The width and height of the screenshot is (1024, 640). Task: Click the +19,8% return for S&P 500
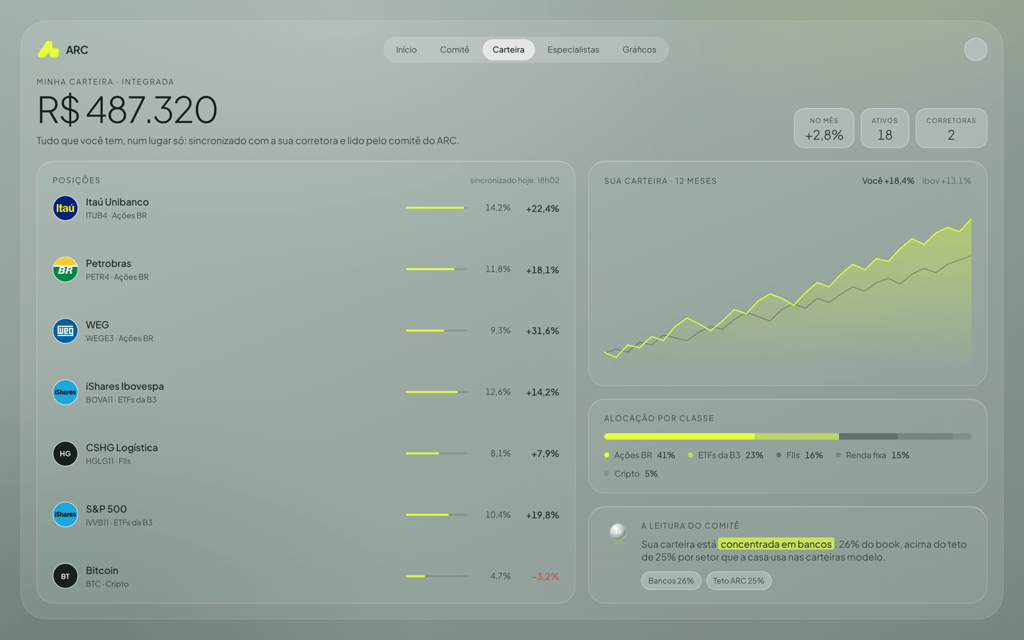pos(543,515)
